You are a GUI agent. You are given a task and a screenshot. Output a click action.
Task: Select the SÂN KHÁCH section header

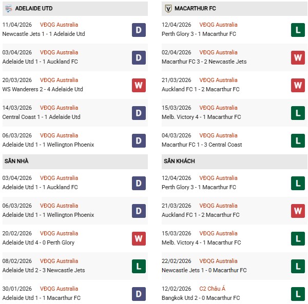[x=179, y=161]
